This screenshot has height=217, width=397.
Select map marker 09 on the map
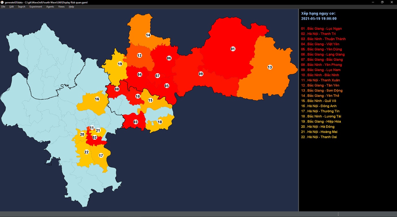coord(201,74)
